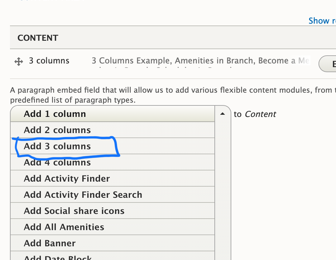Choose Add 1 column option
Viewport: 336px width, 260px height.
tap(113, 114)
